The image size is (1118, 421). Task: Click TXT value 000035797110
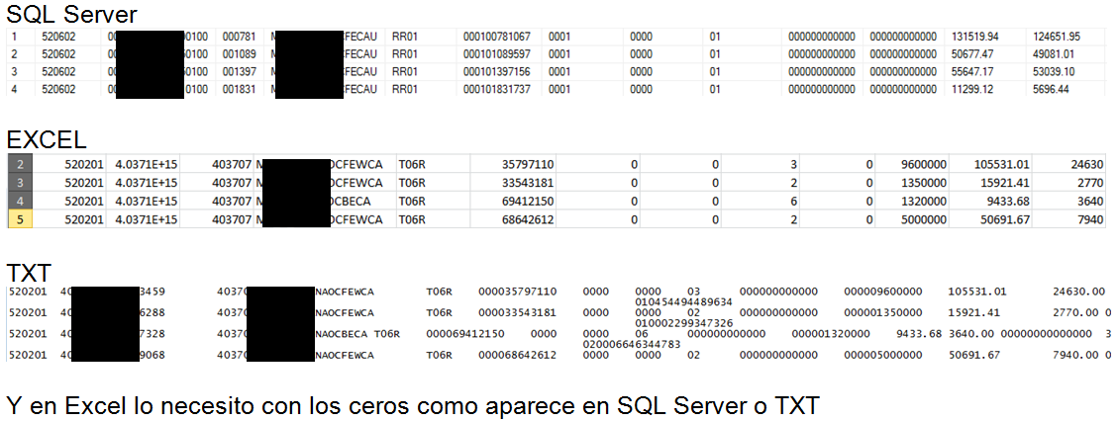pyautogui.click(x=517, y=292)
